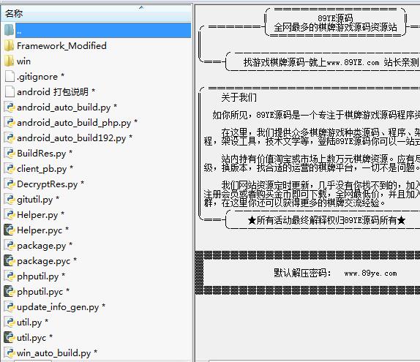Click the sort arrow above name column

tap(141, 7)
